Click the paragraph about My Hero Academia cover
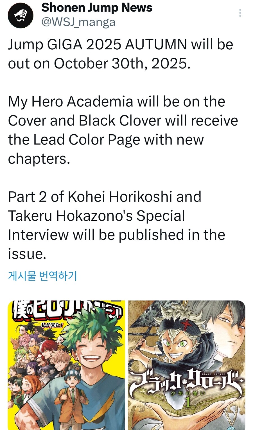 (x=123, y=130)
